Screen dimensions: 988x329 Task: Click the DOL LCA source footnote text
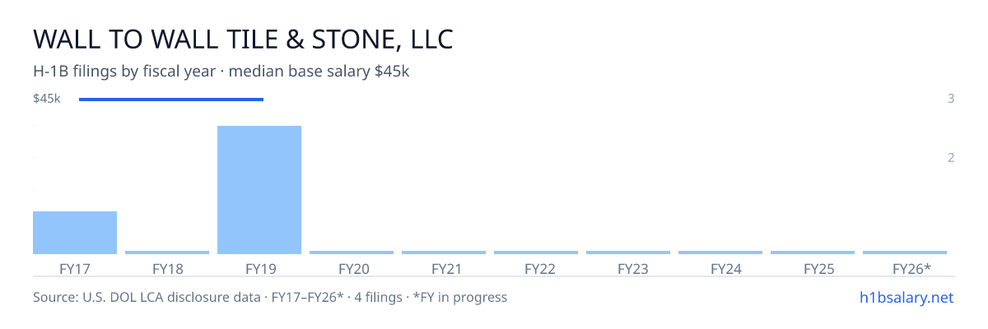[x=270, y=297]
